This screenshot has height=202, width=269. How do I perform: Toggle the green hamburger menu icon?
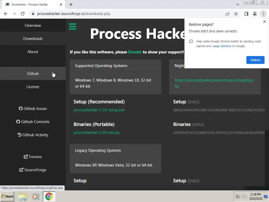[x=73, y=27]
